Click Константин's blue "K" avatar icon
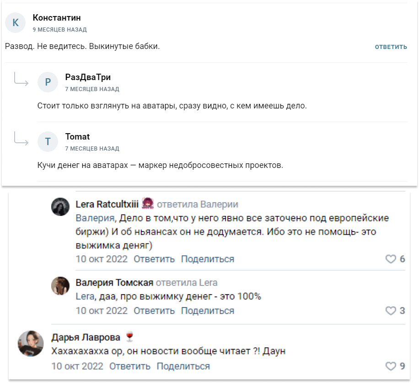The image size is (419, 383). [16, 22]
